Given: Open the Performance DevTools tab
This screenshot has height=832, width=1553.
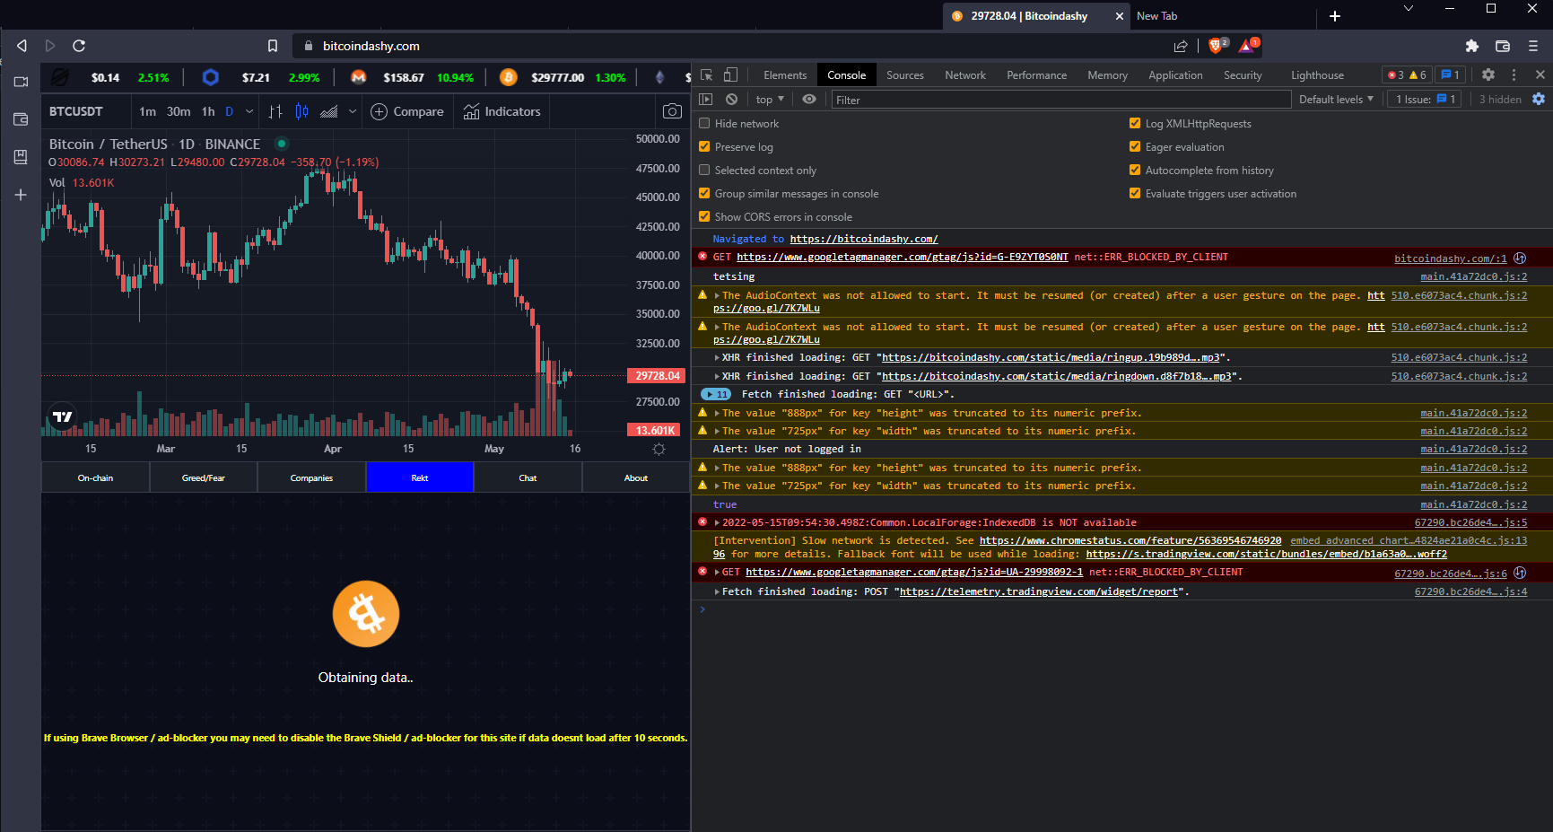Looking at the screenshot, I should pyautogui.click(x=1037, y=75).
